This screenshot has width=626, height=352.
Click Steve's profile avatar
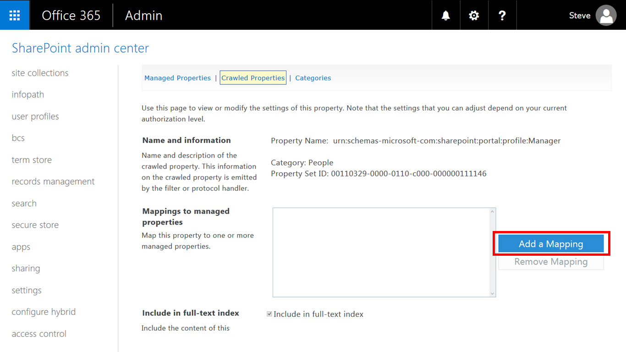[x=605, y=16]
